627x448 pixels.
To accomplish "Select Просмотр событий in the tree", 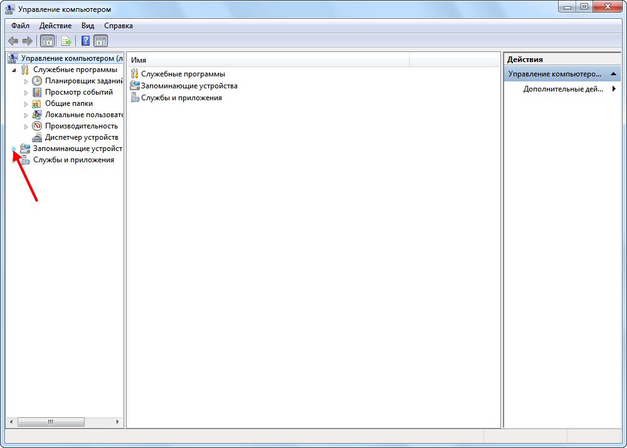I will coord(79,92).
